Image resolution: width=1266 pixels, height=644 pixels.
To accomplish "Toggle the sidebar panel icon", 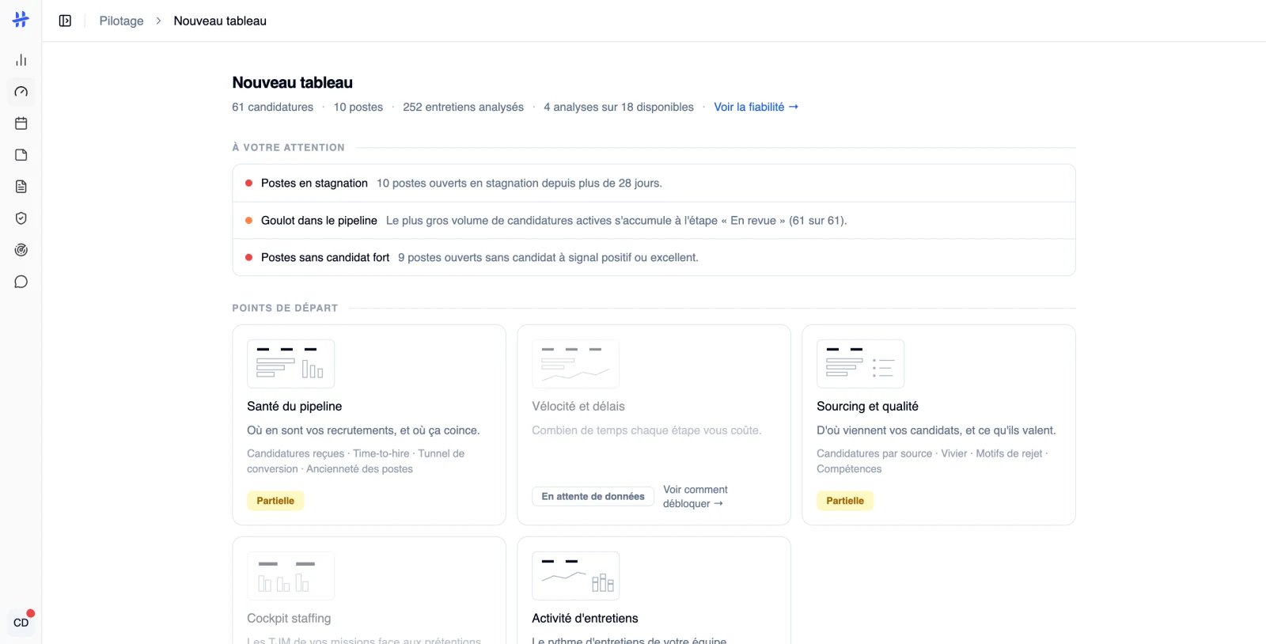I will (65, 21).
